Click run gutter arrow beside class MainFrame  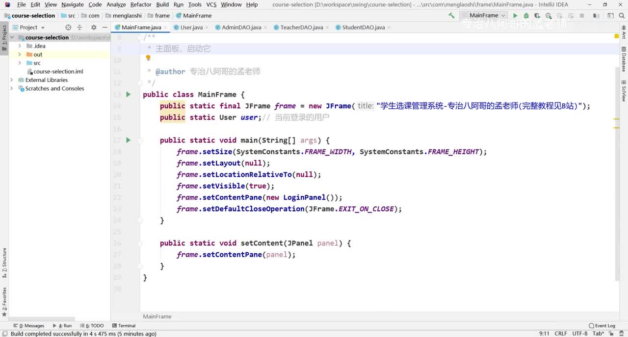point(129,95)
